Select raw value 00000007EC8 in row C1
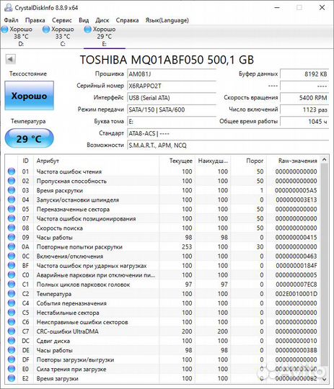Image resolution: width=334 pixels, height=389 pixels. point(296,285)
